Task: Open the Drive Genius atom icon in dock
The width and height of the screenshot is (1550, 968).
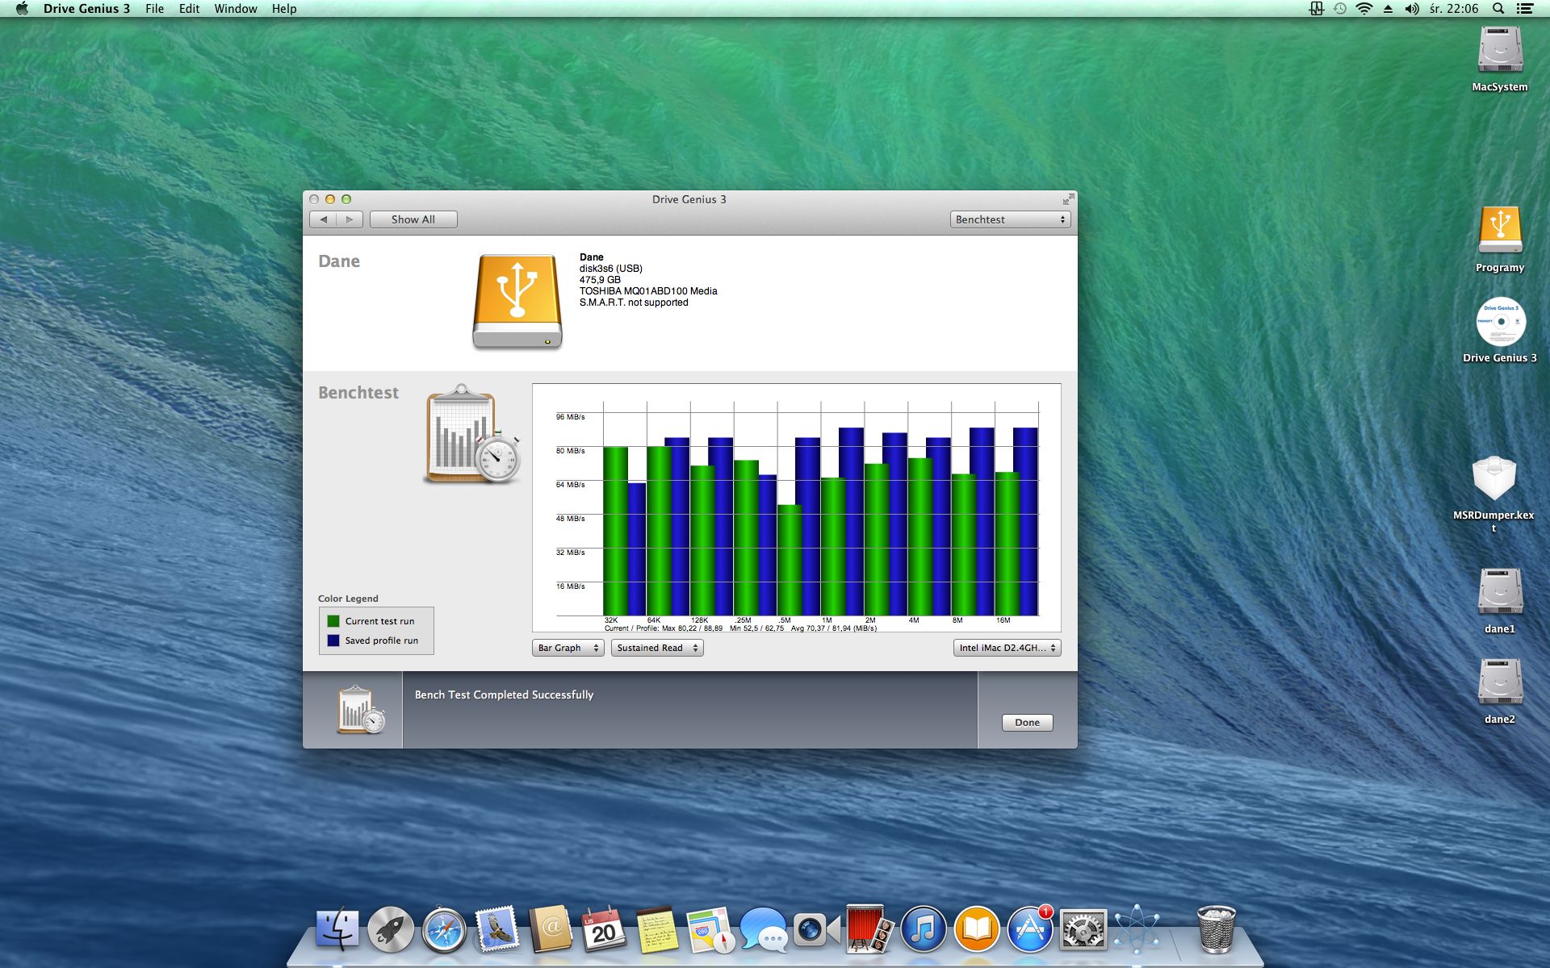Action: click(x=1137, y=929)
